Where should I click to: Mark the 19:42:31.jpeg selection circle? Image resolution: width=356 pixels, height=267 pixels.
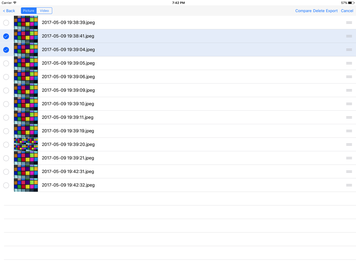click(x=6, y=172)
